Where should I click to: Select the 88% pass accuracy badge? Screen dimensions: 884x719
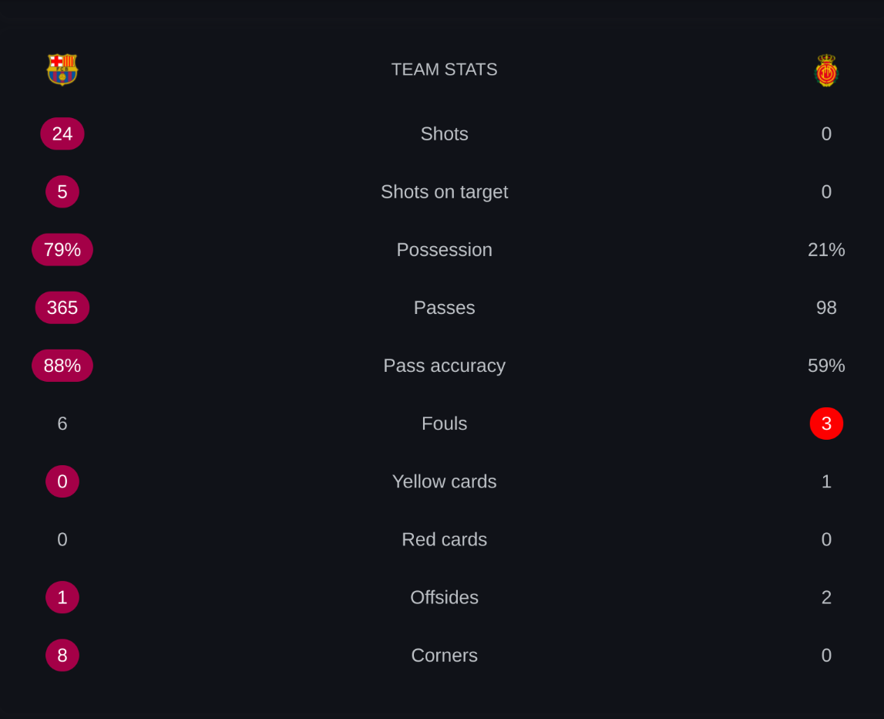tap(62, 366)
